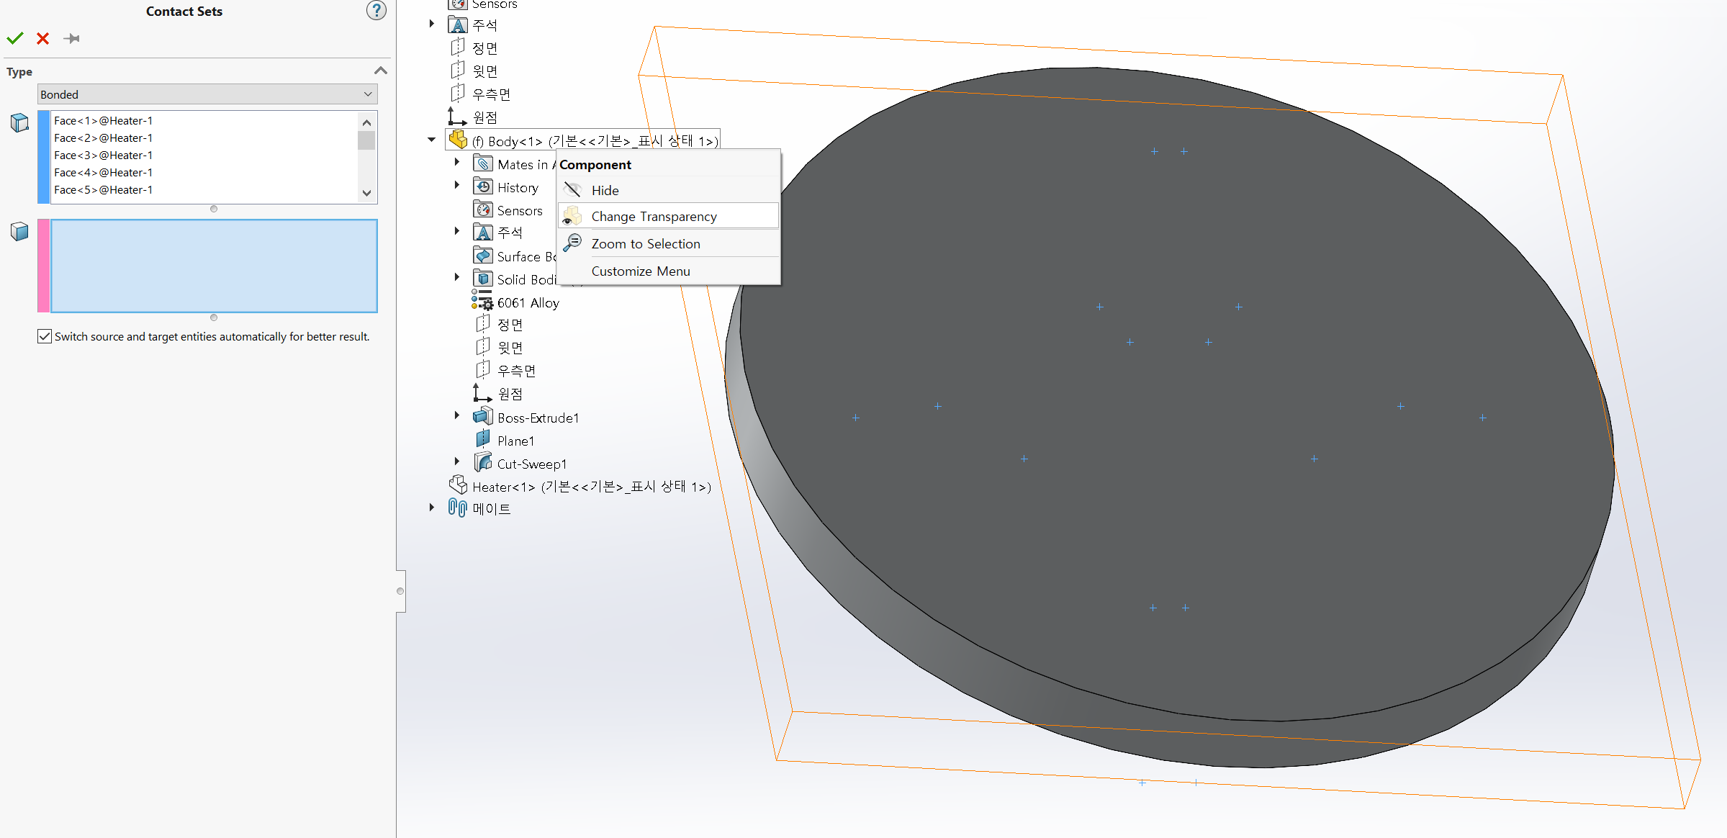Toggle switch source and target entities checkbox
1727x838 pixels.
click(45, 336)
